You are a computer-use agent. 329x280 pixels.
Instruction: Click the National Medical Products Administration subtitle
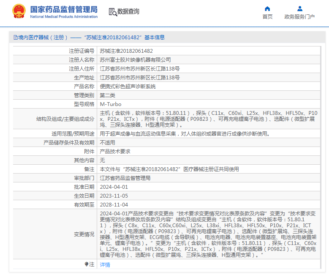[x=64, y=17]
